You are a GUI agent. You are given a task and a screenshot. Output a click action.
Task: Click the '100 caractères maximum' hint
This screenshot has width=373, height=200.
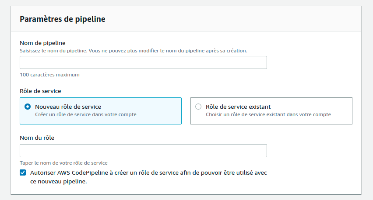click(x=50, y=75)
